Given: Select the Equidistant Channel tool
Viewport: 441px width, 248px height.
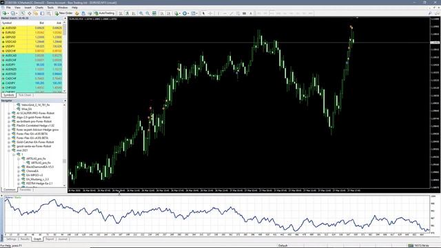Looking at the screenshot, I should 238,13.
